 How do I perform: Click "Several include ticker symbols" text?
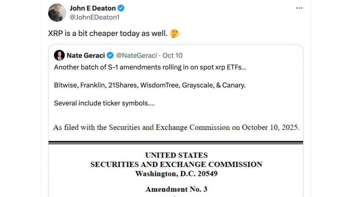[x=104, y=103]
